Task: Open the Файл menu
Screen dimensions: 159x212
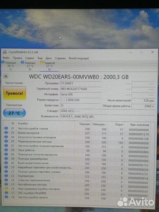Action: pos(6,58)
